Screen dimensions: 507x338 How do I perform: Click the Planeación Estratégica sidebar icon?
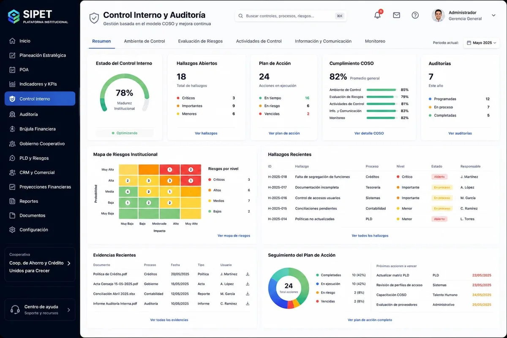coord(12,55)
